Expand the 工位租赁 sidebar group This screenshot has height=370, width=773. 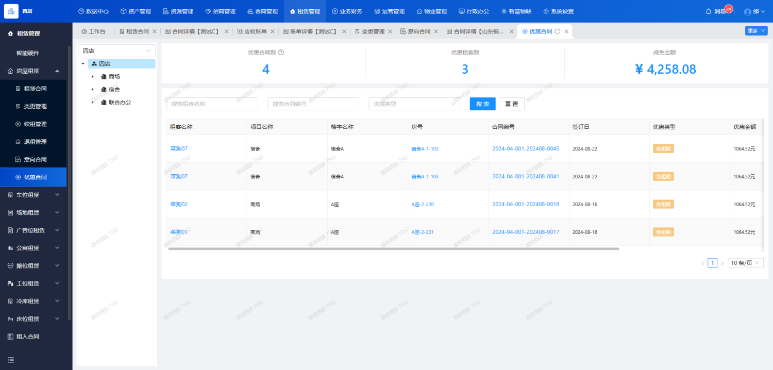click(57, 283)
